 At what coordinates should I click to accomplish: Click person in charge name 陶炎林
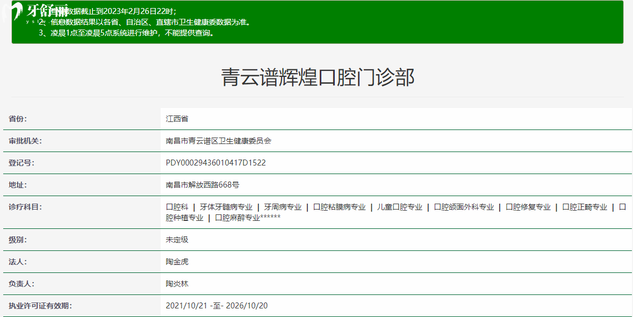[x=177, y=284]
